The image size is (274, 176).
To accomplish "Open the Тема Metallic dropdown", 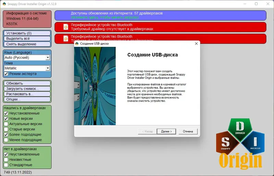I will coord(27,68).
